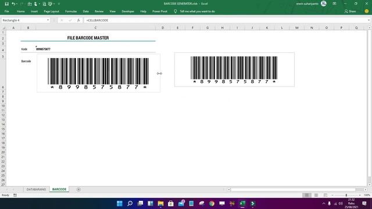
Task: Expand the formula bar chevron
Action: (369, 20)
